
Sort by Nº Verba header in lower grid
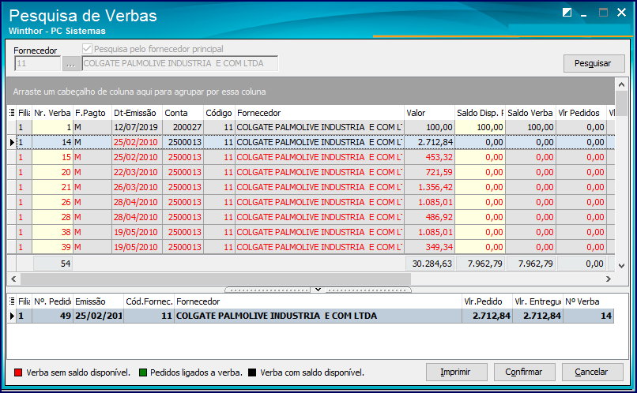588,301
